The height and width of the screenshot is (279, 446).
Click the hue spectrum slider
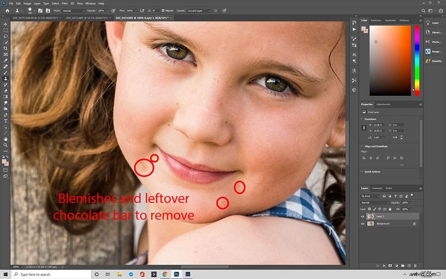(417, 60)
